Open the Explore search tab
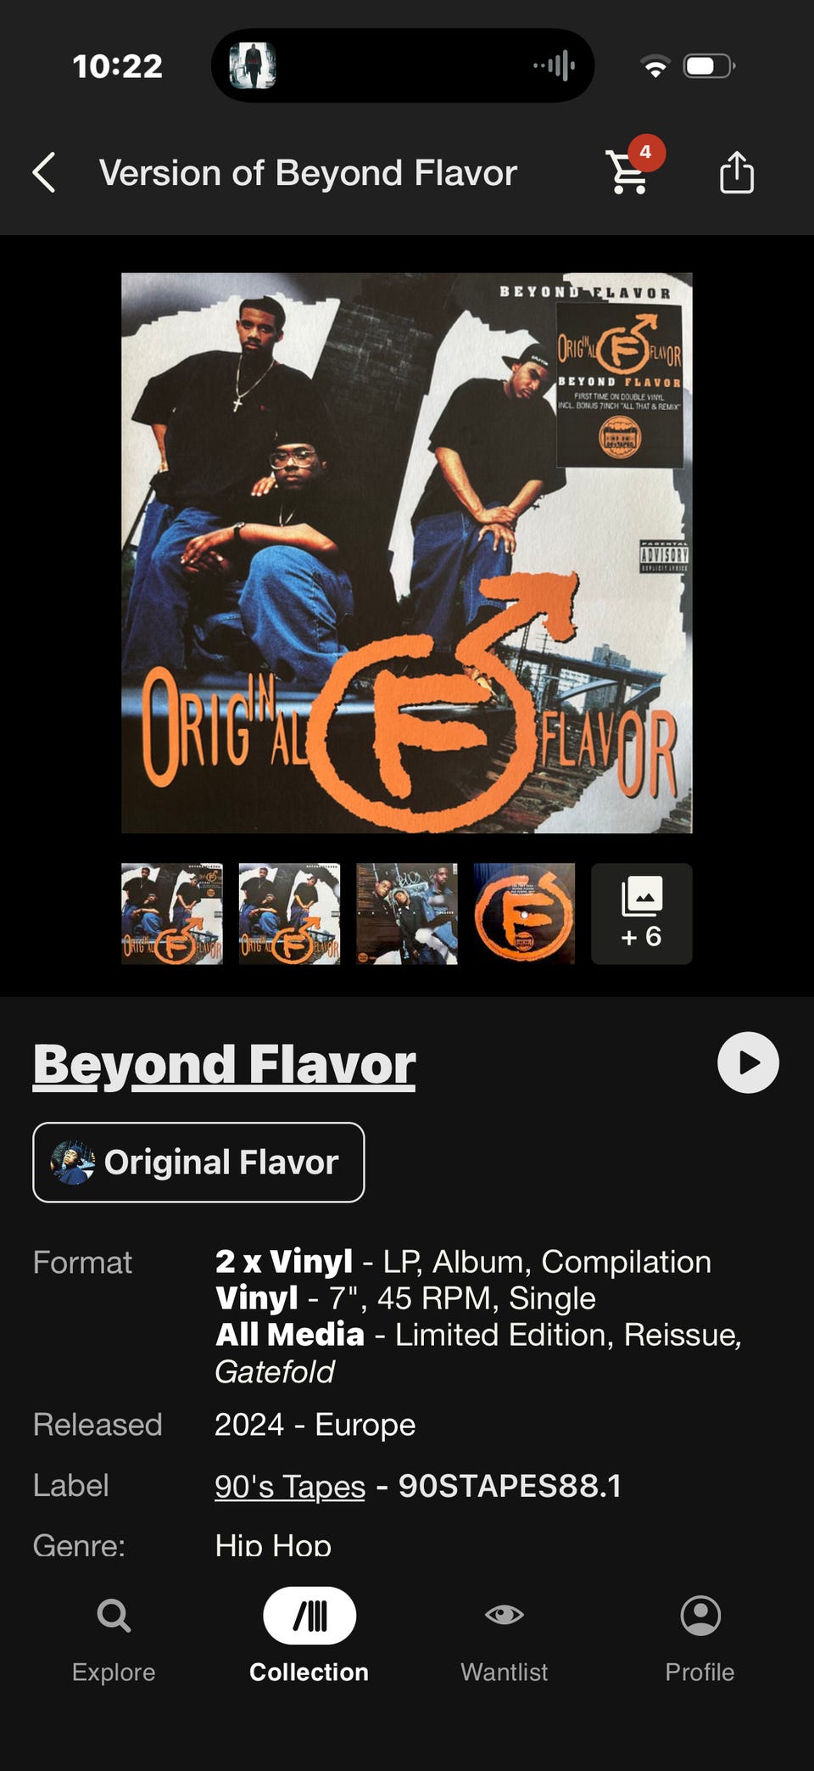814x1771 pixels. coord(114,1639)
